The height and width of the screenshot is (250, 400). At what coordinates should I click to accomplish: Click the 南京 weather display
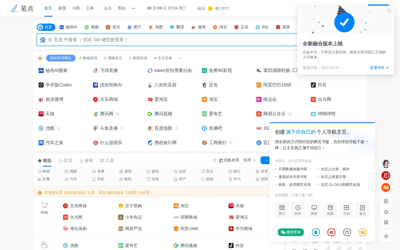(213, 8)
